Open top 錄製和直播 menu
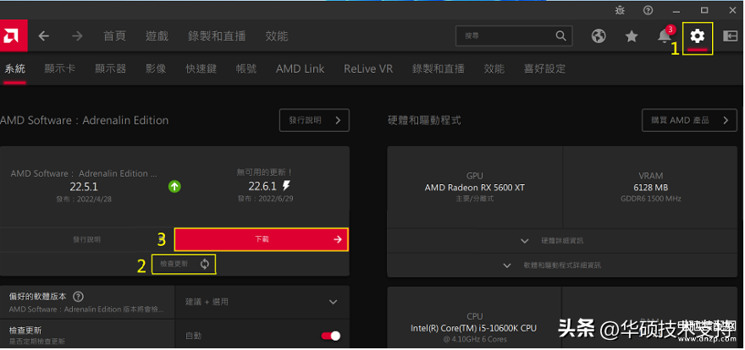Viewport: 745px width, 350px height. tap(217, 36)
